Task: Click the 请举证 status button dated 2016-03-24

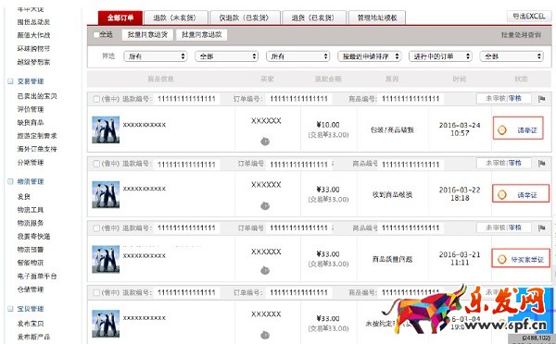Action: click(518, 128)
